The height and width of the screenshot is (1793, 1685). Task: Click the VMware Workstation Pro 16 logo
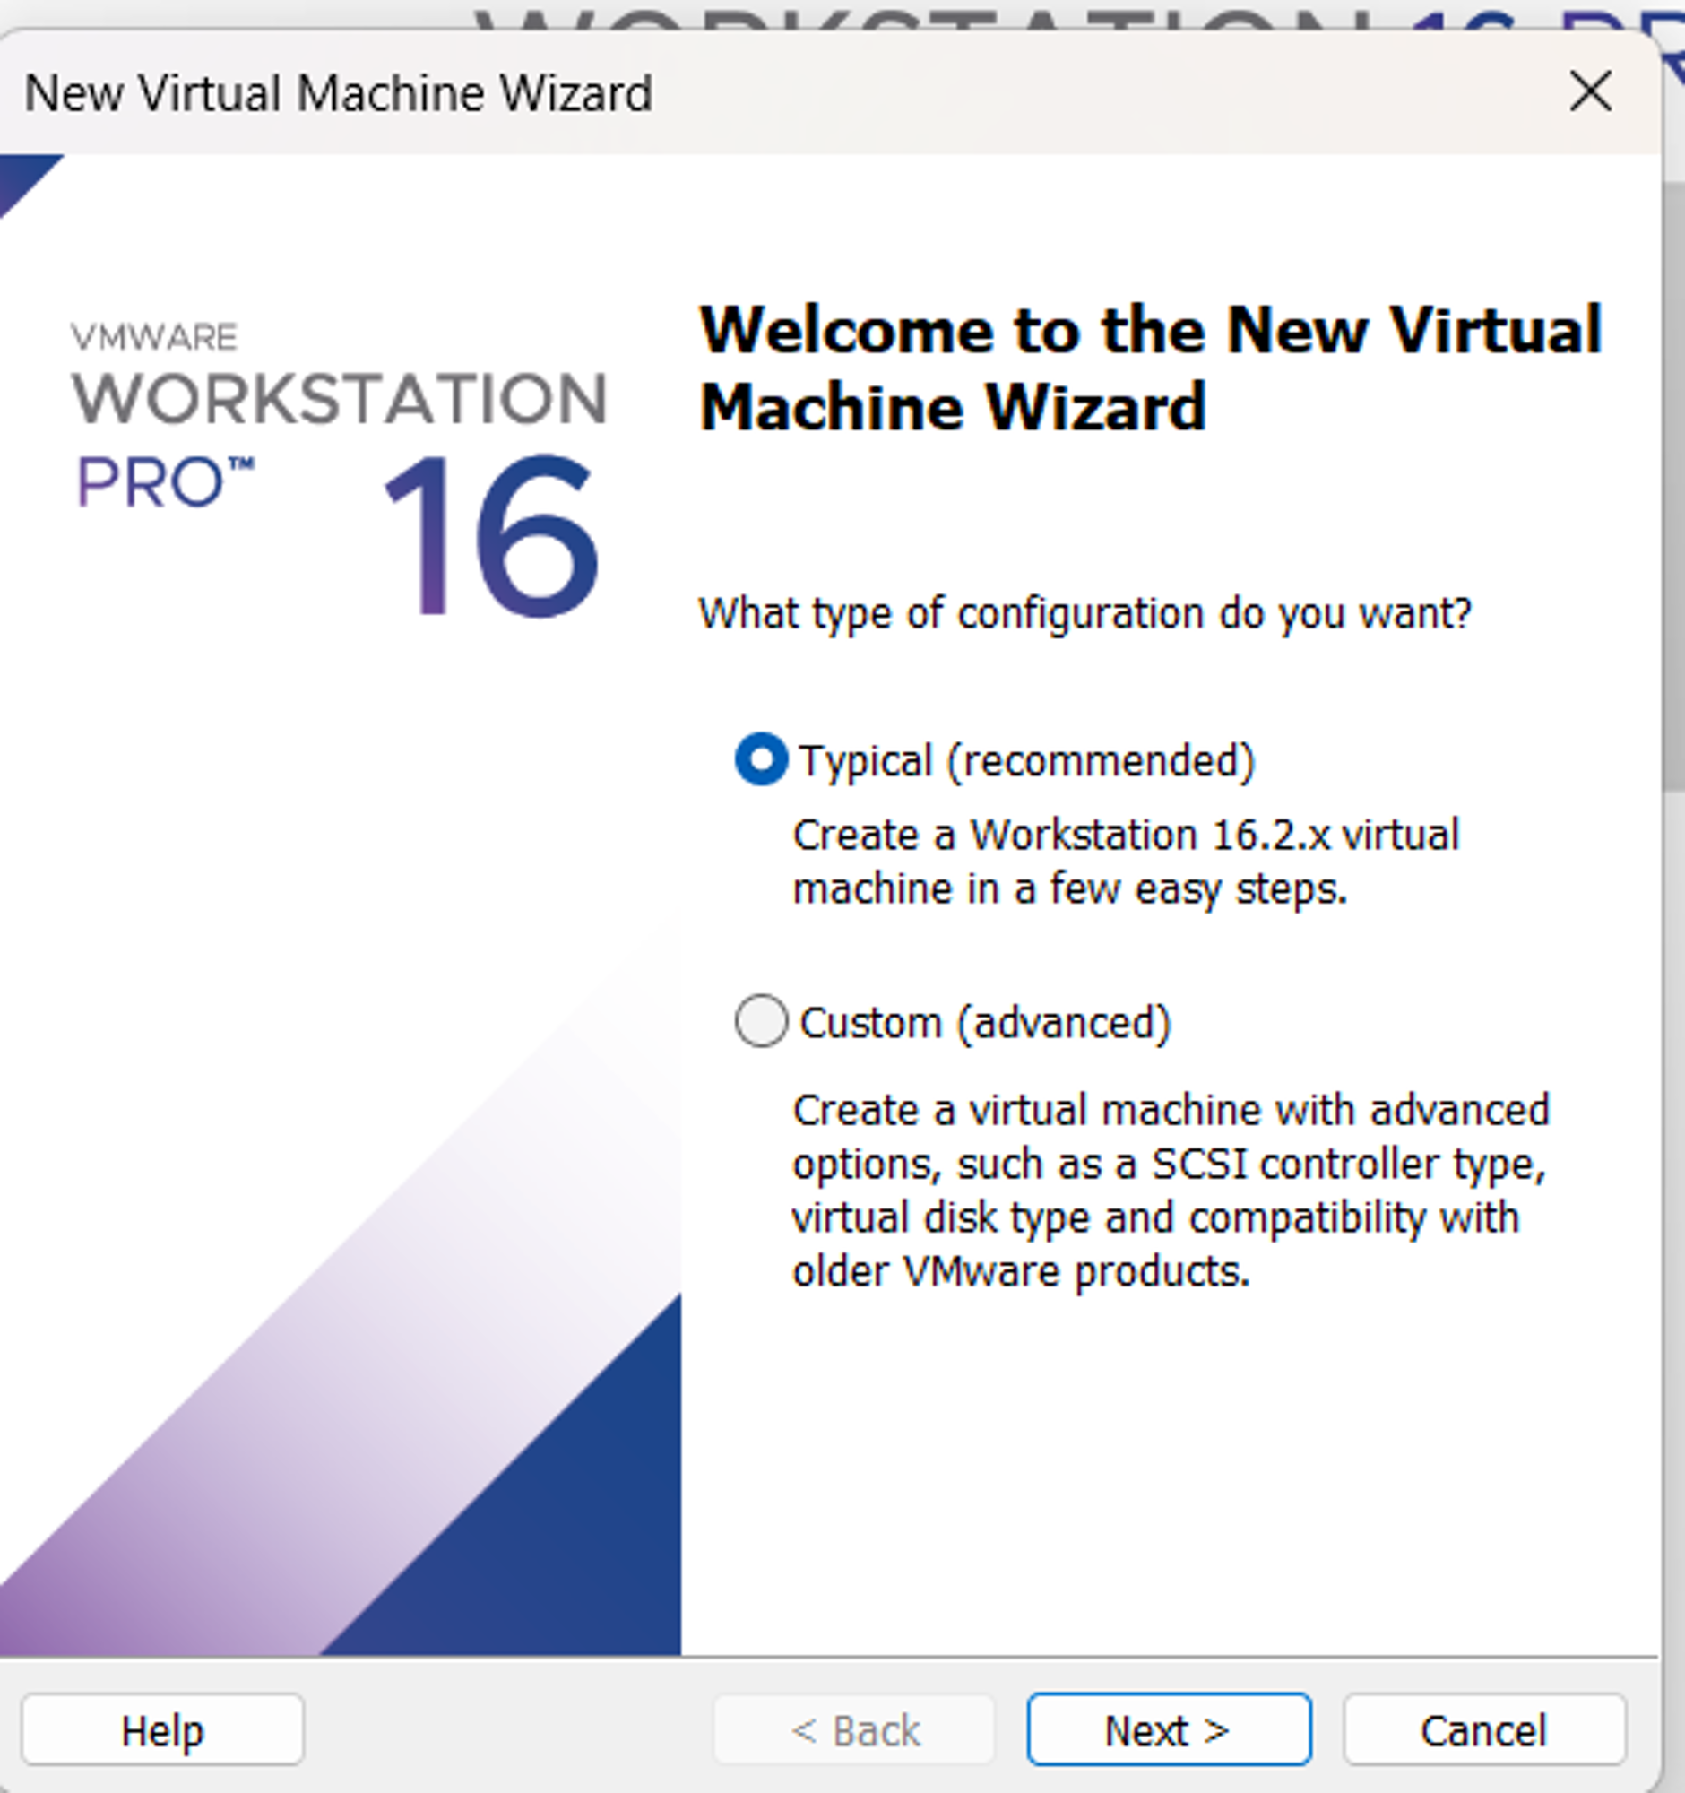pos(339,469)
